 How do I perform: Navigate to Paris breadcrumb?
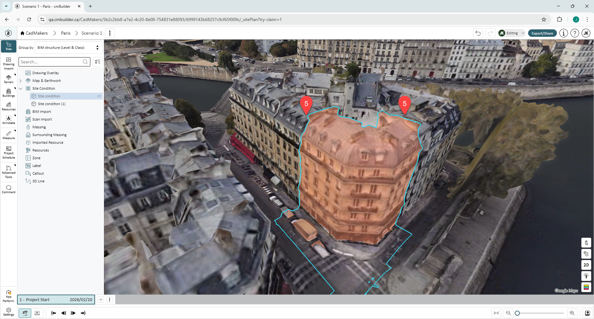(66, 33)
